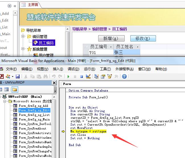This screenshot has width=185, height=158.
Task: Collapse Access navigation pane with chevrons
Action: pyautogui.click(x=15, y=6)
